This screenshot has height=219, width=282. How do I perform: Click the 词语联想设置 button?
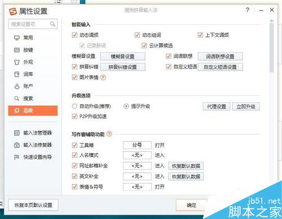[x=220, y=56]
